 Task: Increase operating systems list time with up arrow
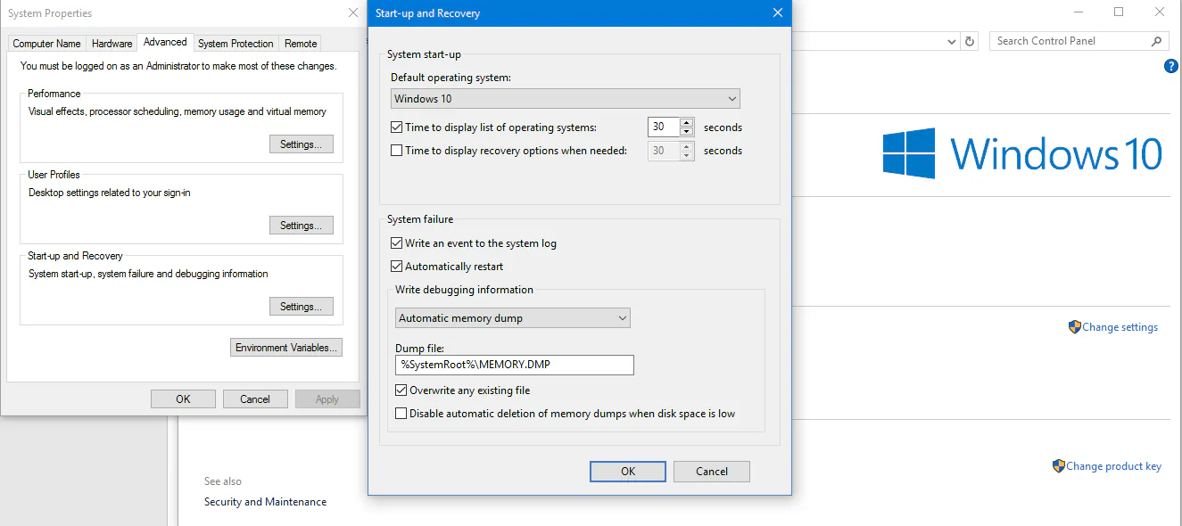tap(686, 123)
